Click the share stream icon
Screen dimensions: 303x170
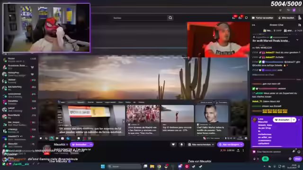tap(238, 150)
